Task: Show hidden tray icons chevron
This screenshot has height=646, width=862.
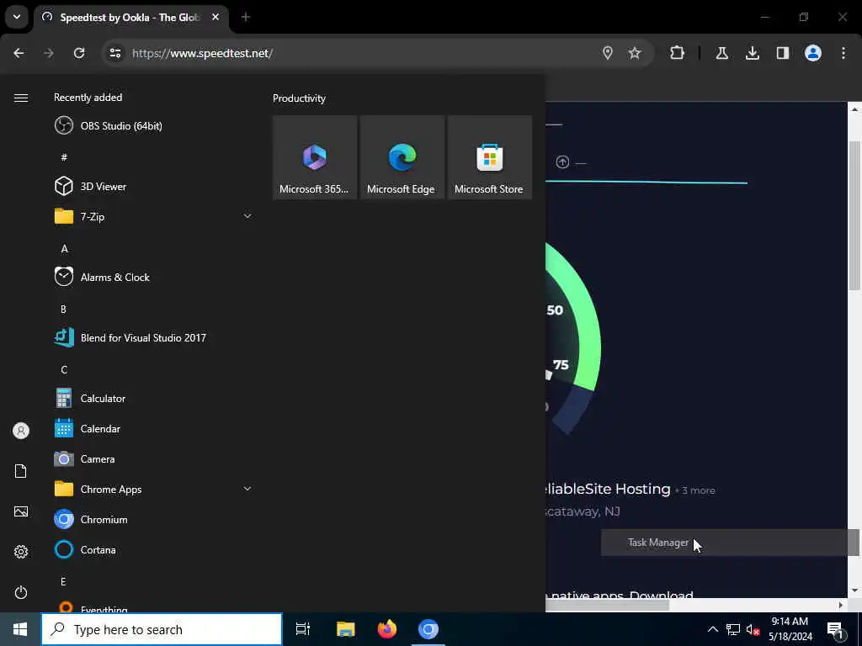Action: coord(712,629)
